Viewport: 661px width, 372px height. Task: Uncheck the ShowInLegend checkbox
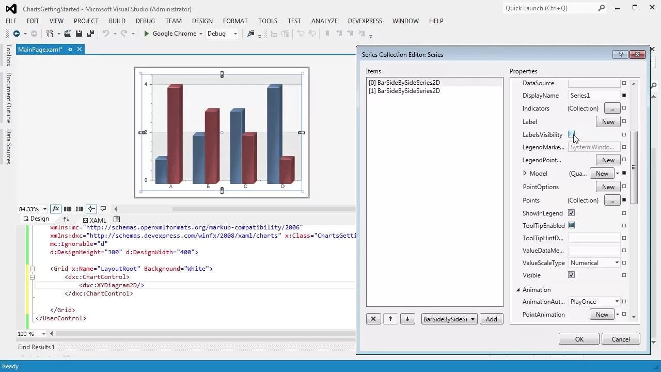571,213
